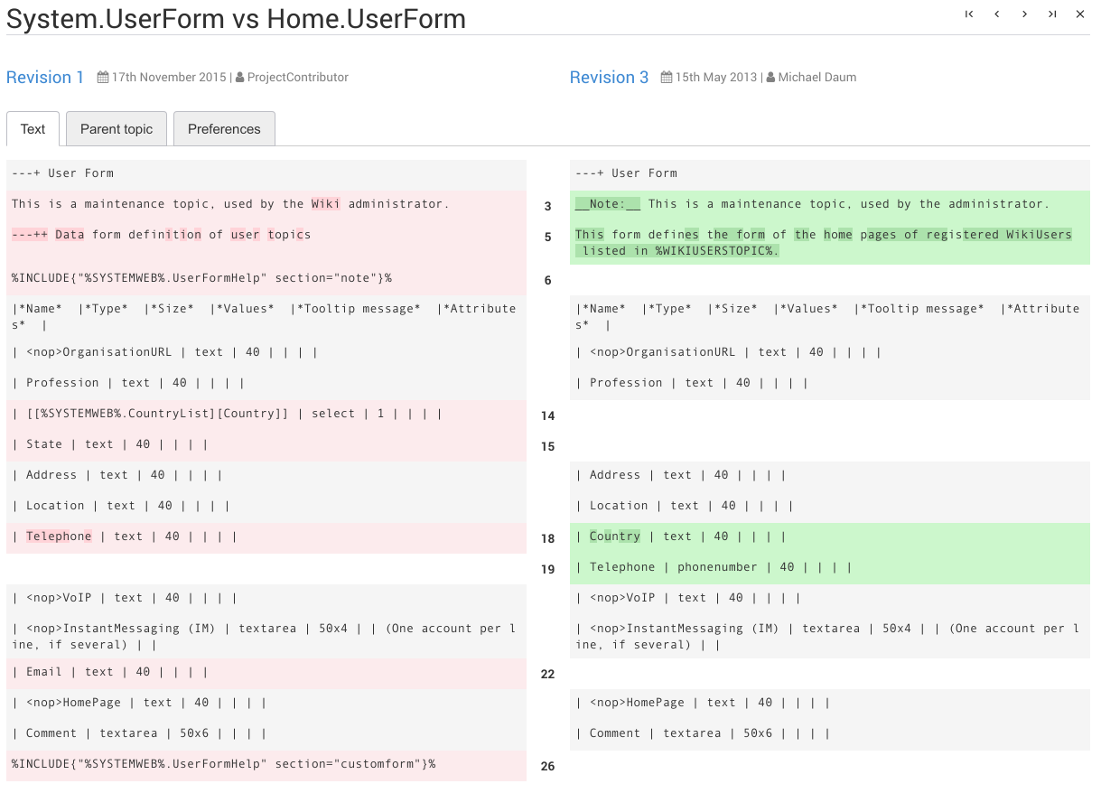Click user icon beside ProjectContributor
The height and width of the screenshot is (793, 1101).
click(x=239, y=78)
